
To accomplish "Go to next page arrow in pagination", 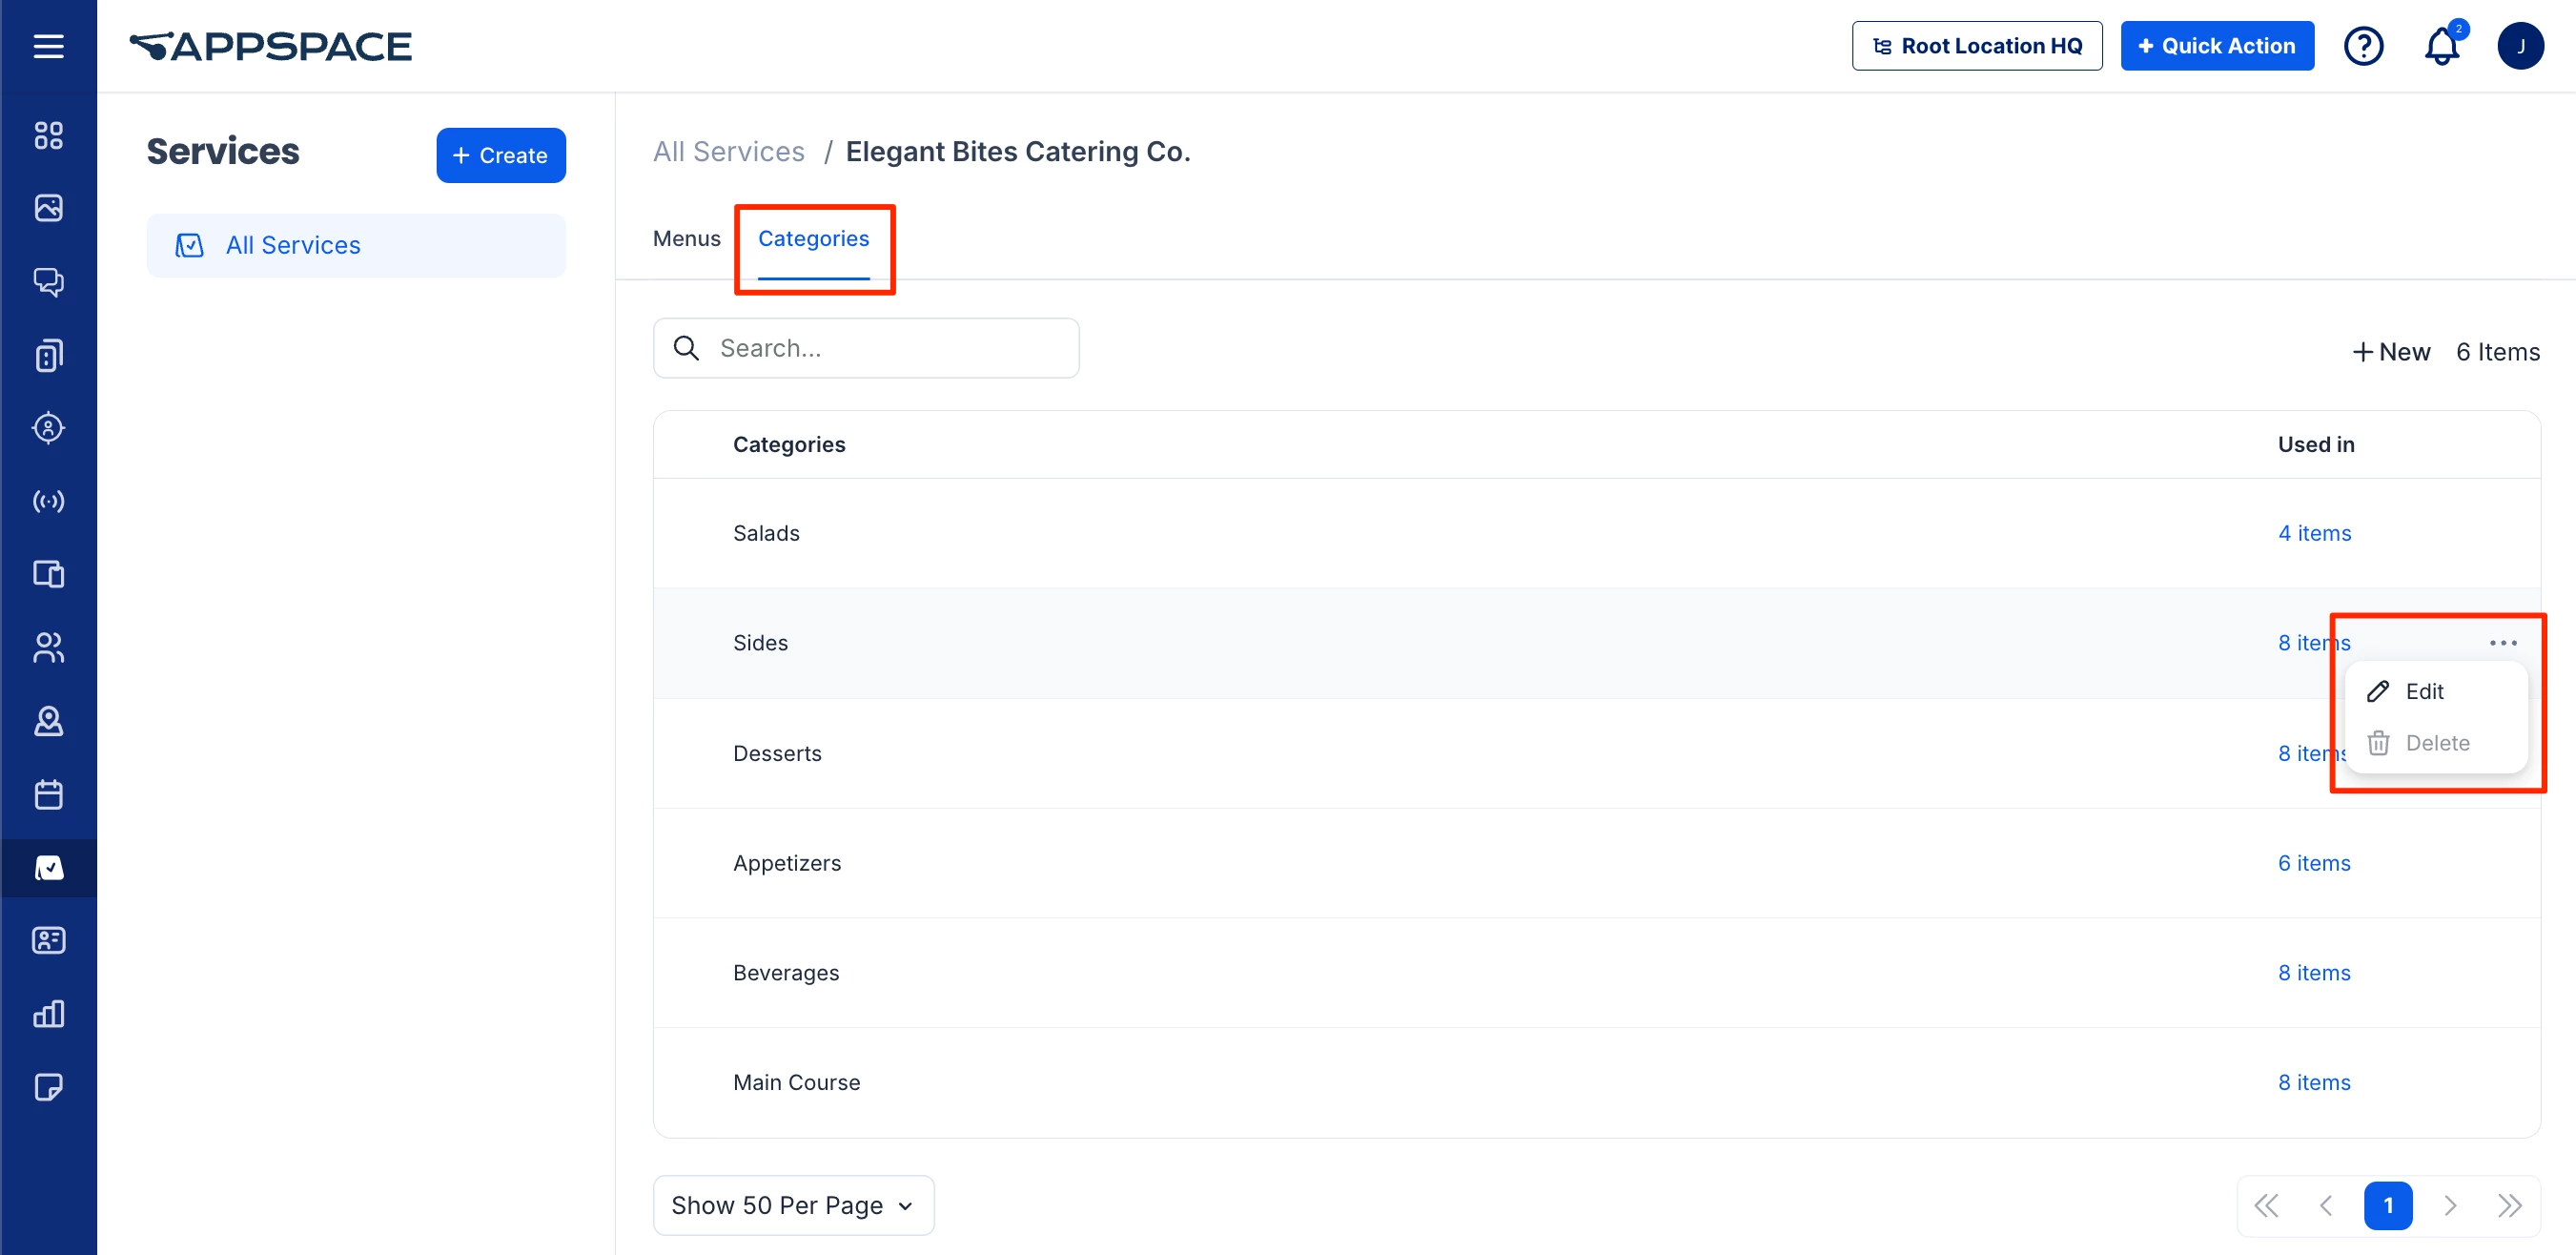I will (2449, 1205).
